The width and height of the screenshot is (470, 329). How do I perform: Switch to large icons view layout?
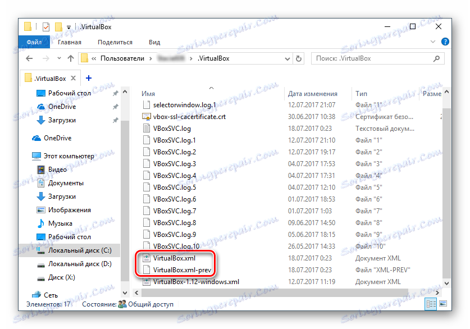[x=443, y=304]
